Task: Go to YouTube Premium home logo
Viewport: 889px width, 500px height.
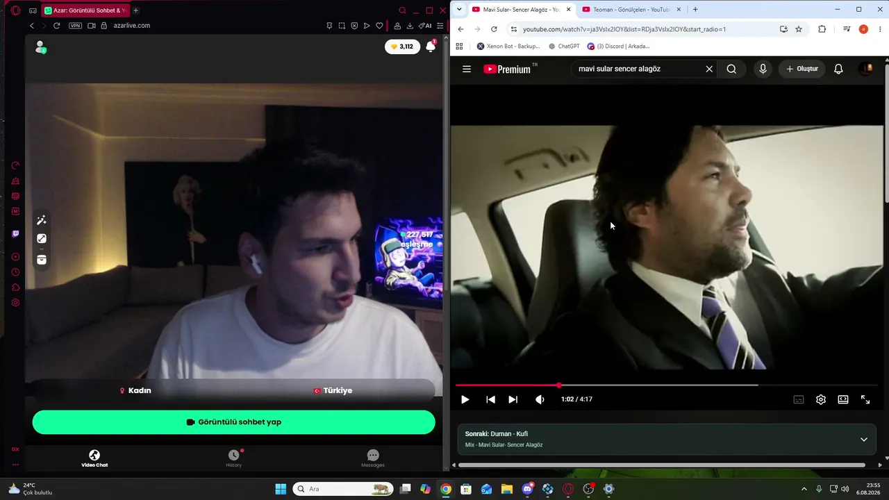Action: [x=510, y=69]
